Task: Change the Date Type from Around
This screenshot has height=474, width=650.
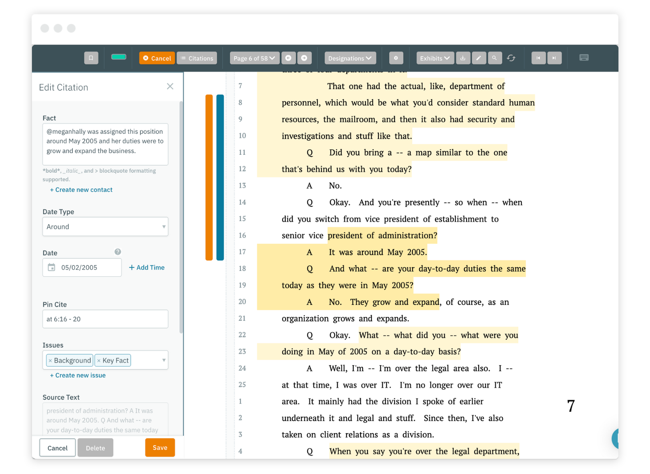Action: [105, 226]
